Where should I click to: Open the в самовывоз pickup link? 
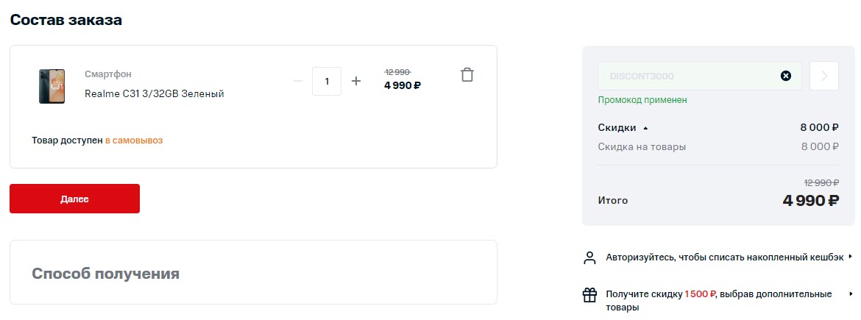click(x=133, y=140)
